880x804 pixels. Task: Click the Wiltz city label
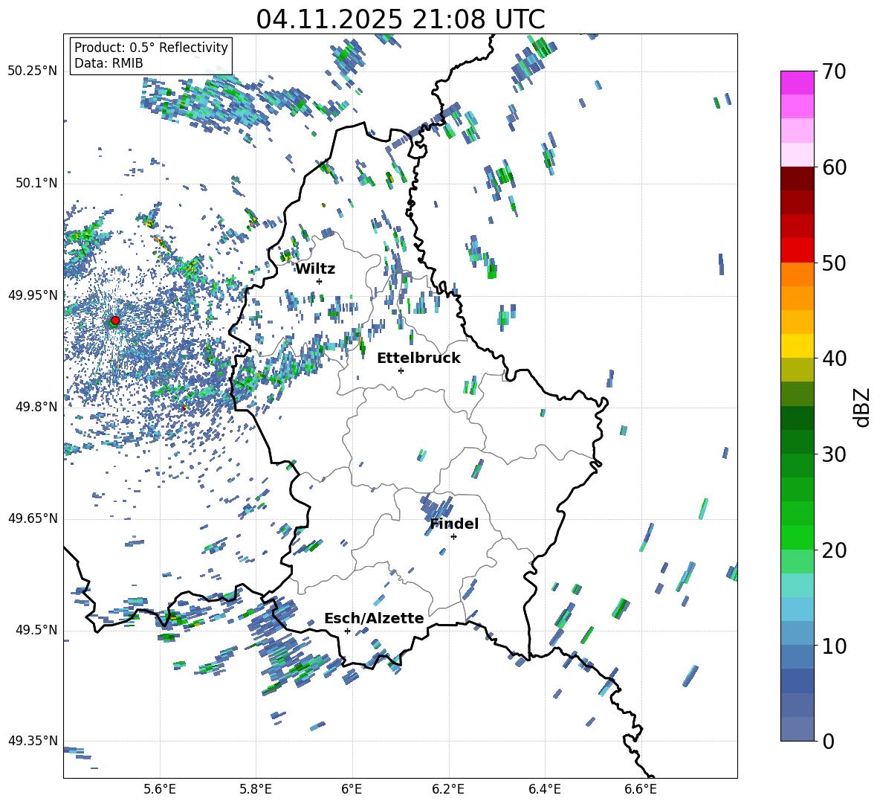pos(315,269)
